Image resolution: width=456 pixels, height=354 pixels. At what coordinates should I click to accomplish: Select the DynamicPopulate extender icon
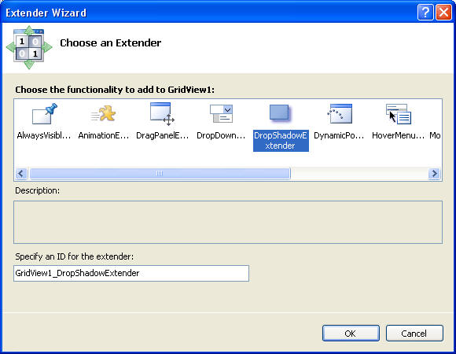tap(340, 113)
